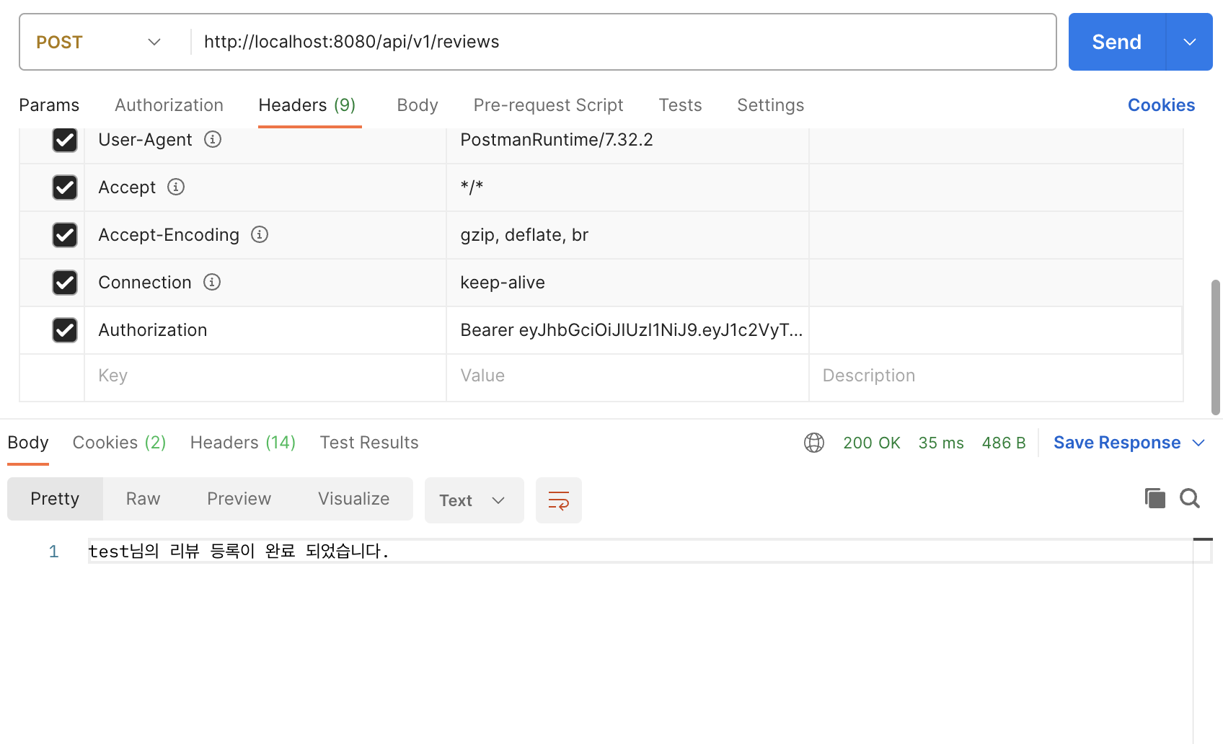Screen dimensions: 1223x744
Task: Select the Preview view button
Action: click(x=239, y=499)
